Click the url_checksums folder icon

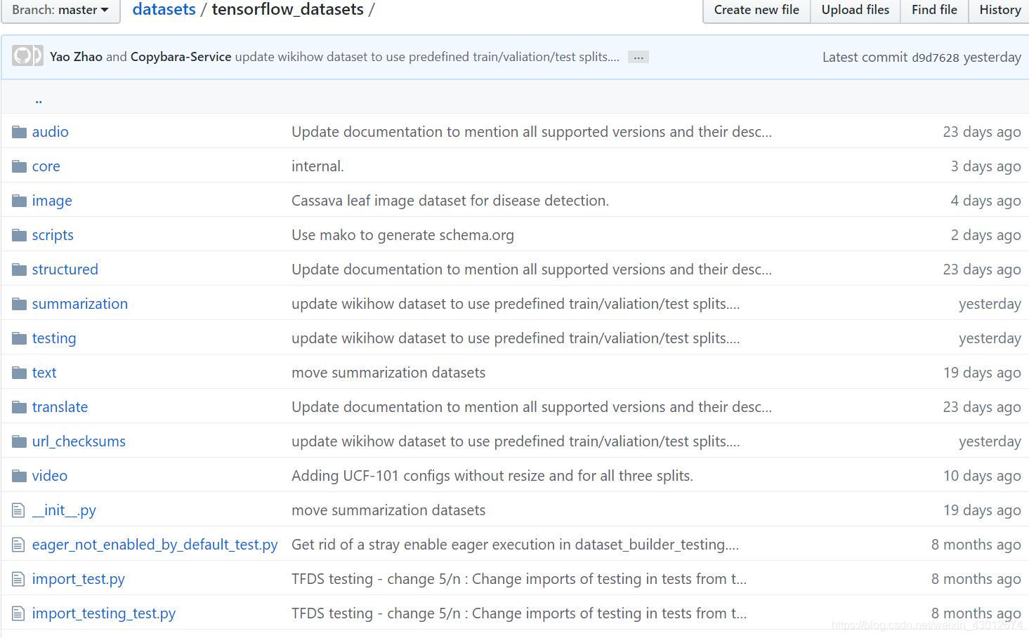coord(19,441)
